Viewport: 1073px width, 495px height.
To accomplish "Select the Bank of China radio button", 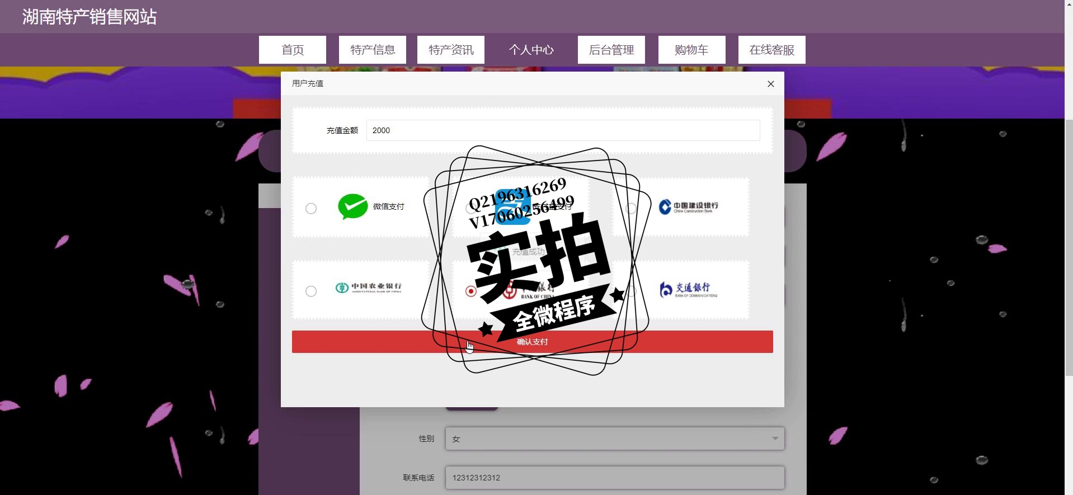I will [471, 291].
